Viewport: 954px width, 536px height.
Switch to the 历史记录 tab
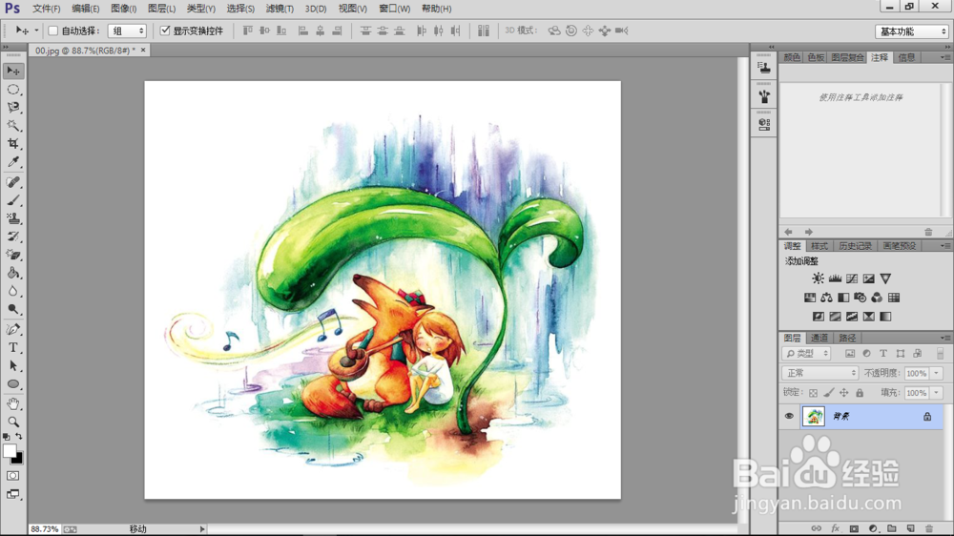click(x=855, y=246)
